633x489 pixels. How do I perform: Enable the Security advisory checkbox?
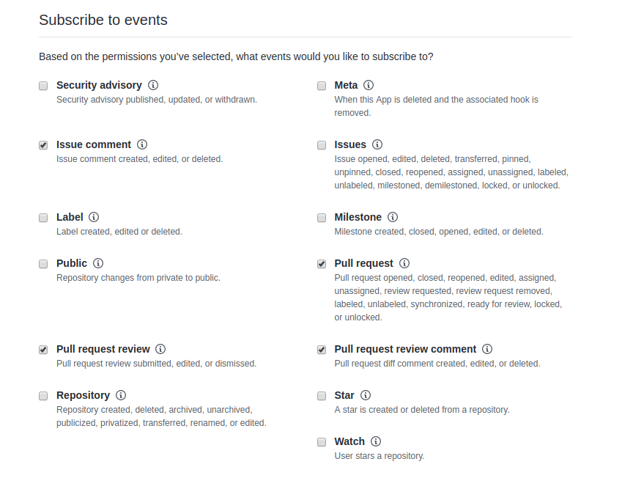(x=43, y=86)
